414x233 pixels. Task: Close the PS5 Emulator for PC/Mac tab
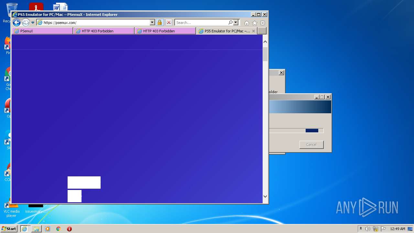point(254,31)
